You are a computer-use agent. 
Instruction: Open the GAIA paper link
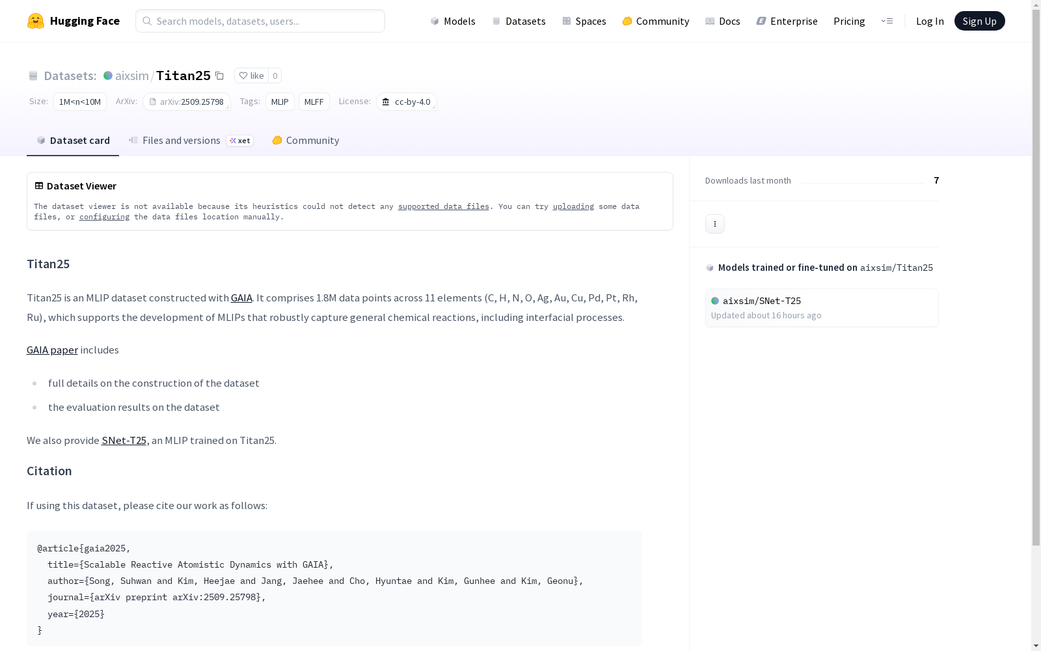pyautogui.click(x=52, y=350)
